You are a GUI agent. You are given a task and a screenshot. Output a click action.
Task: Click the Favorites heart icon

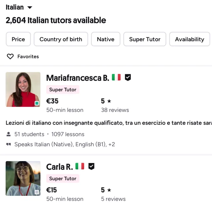(10, 56)
